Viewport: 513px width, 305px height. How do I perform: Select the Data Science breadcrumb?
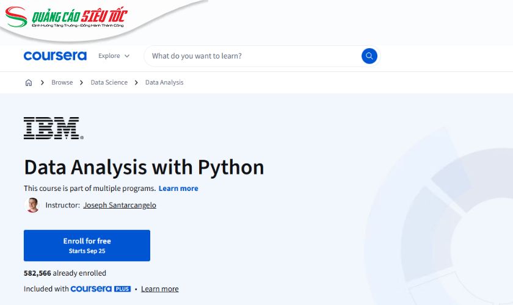click(x=109, y=83)
